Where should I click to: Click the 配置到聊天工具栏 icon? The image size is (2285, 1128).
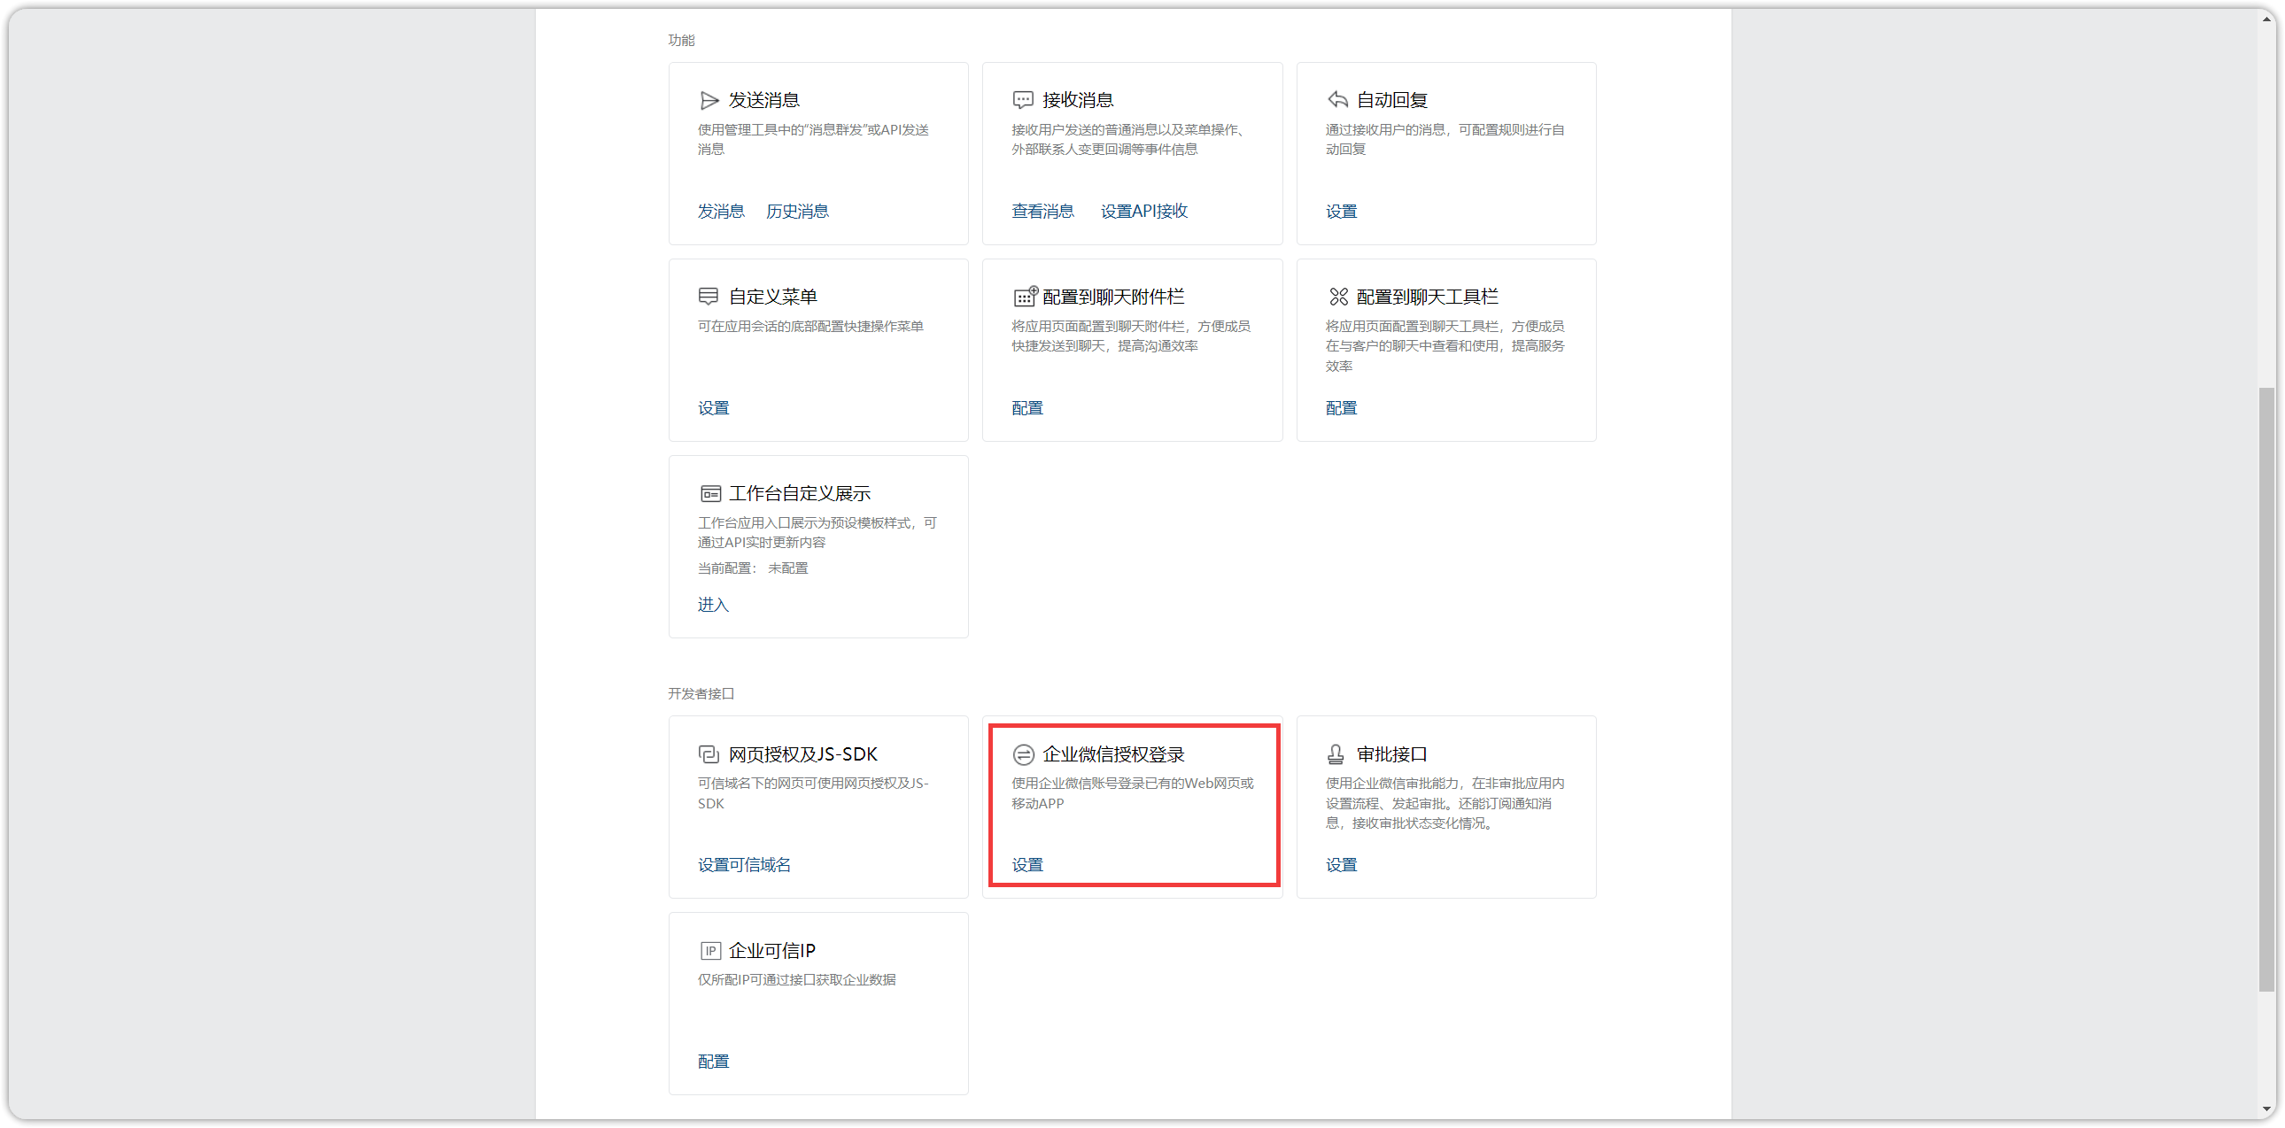coord(1337,297)
